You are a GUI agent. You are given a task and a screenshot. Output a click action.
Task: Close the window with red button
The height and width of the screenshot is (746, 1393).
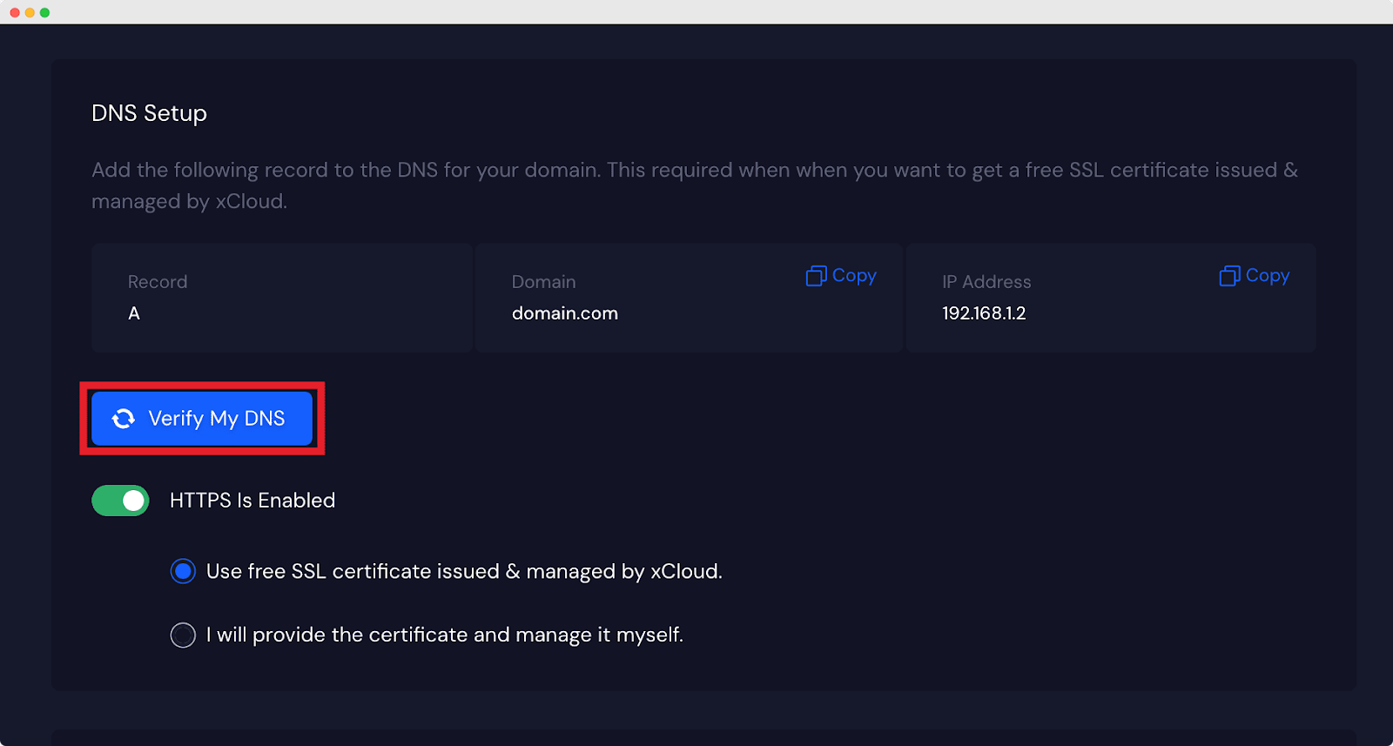pyautogui.click(x=15, y=12)
